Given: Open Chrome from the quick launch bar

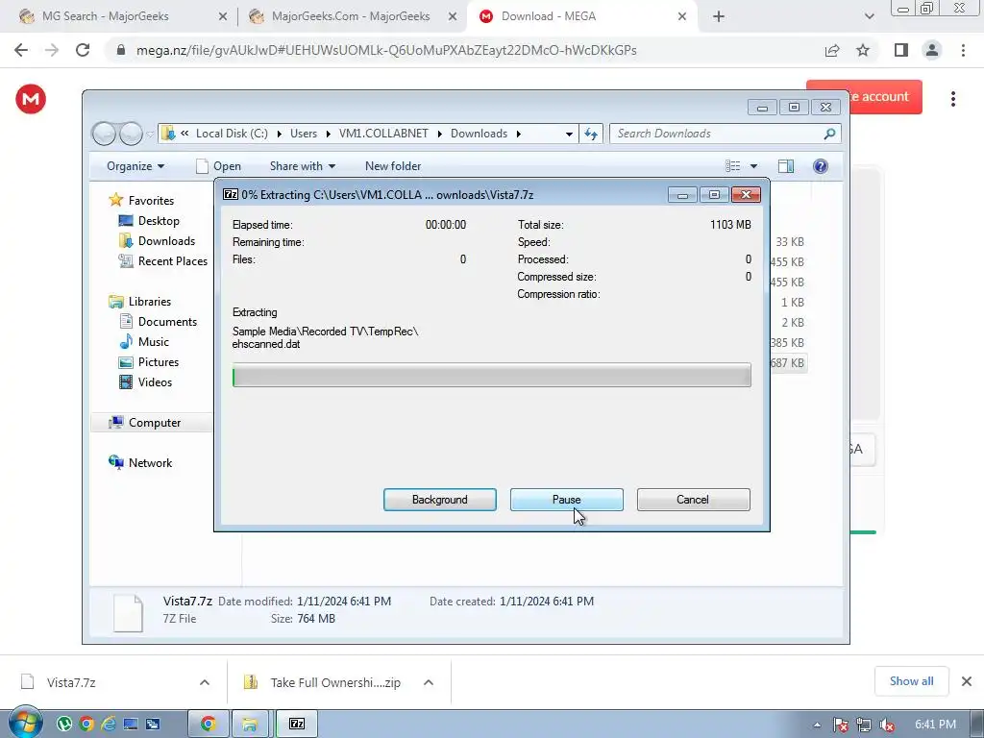Looking at the screenshot, I should [86, 725].
